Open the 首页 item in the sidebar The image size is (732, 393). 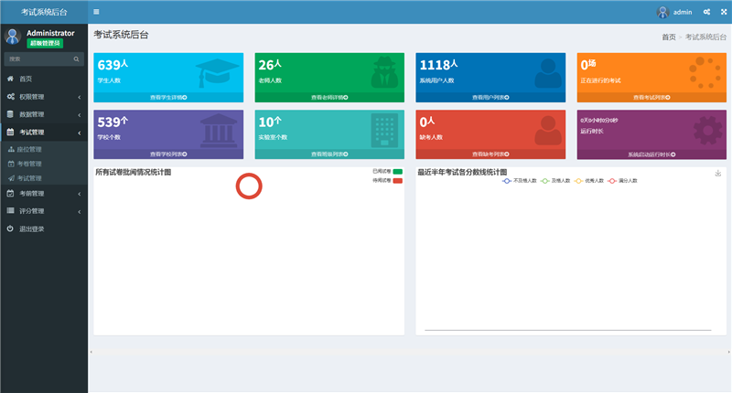(x=26, y=80)
